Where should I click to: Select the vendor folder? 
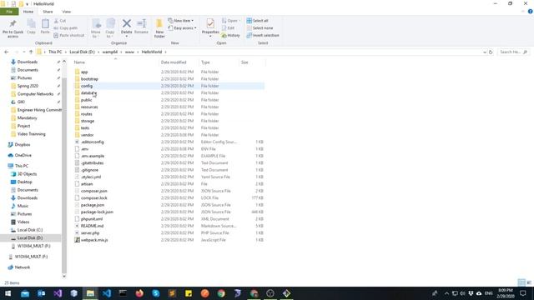click(87, 135)
